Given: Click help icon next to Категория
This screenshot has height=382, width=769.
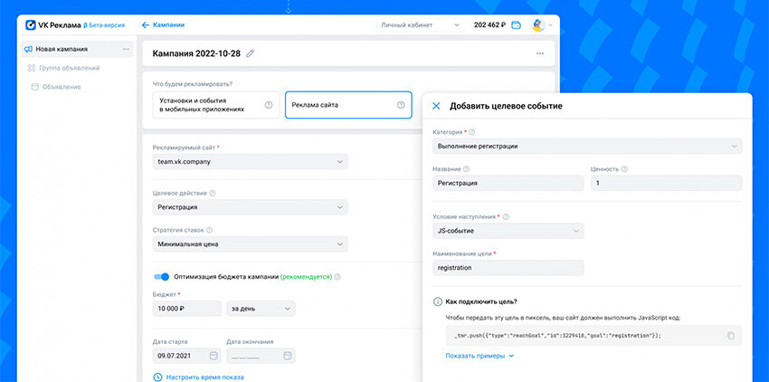Looking at the screenshot, I should click(x=471, y=132).
